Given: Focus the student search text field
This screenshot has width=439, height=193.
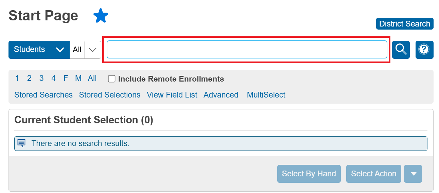Looking at the screenshot, I should (247, 50).
